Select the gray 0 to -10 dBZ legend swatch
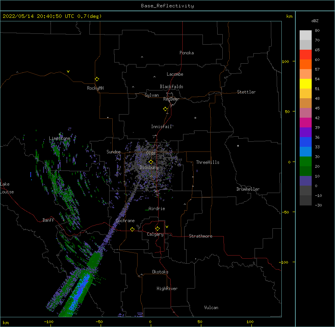The height and width of the screenshot is (327, 335). coord(305,191)
